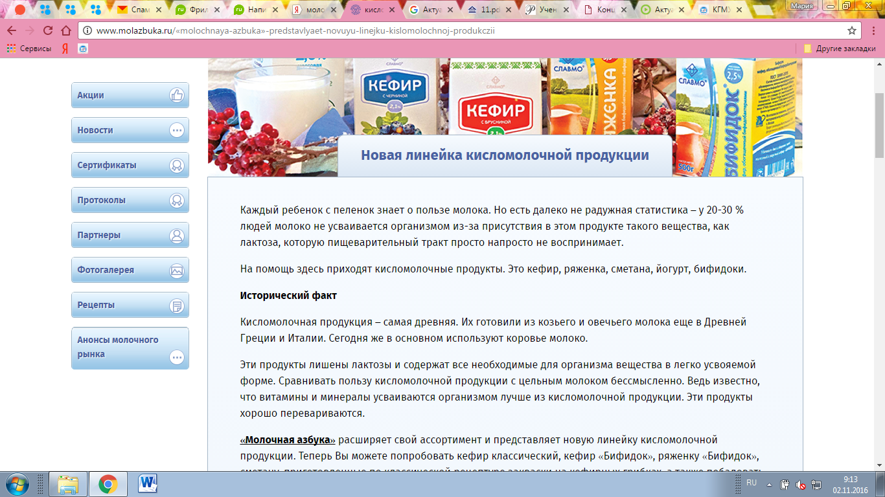
Task: Click the notepad icon on Рецепты
Action: point(177,305)
